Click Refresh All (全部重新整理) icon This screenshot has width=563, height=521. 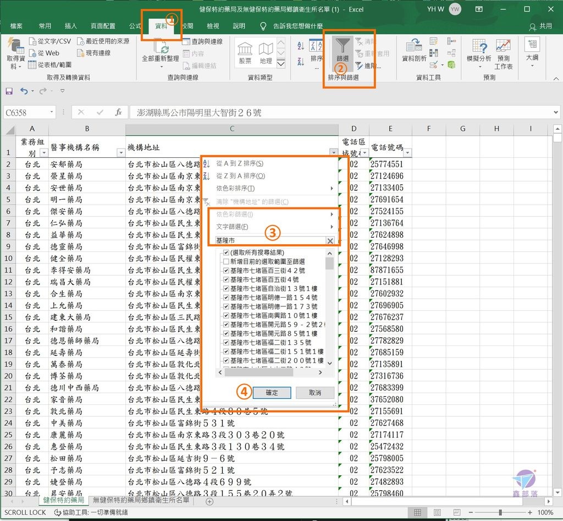point(161,48)
